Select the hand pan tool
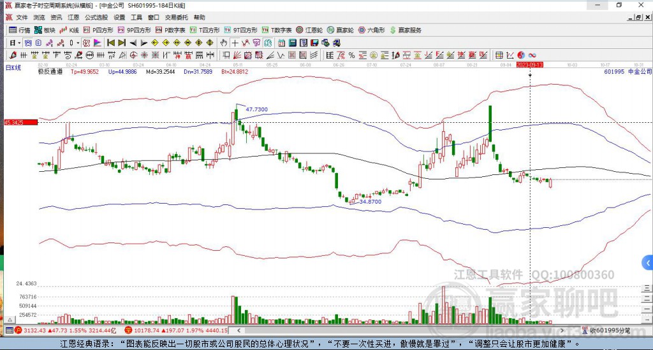Image resolution: width=653 pixels, height=350 pixels. point(224,43)
